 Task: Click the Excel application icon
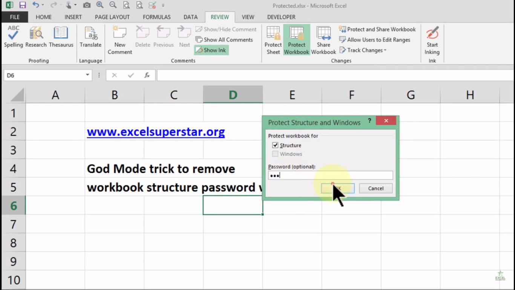[x=9, y=5]
